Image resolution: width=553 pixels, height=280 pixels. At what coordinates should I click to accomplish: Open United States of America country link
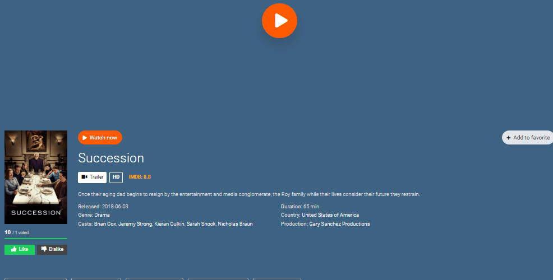click(330, 215)
